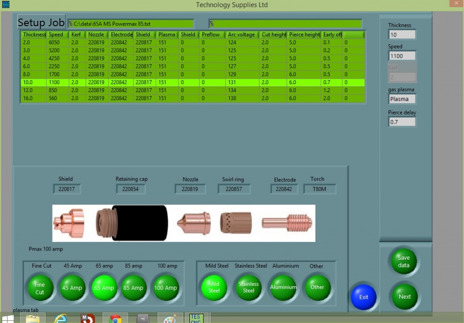
Task: Switch to 100 Amp cutting
Action: coord(165,288)
